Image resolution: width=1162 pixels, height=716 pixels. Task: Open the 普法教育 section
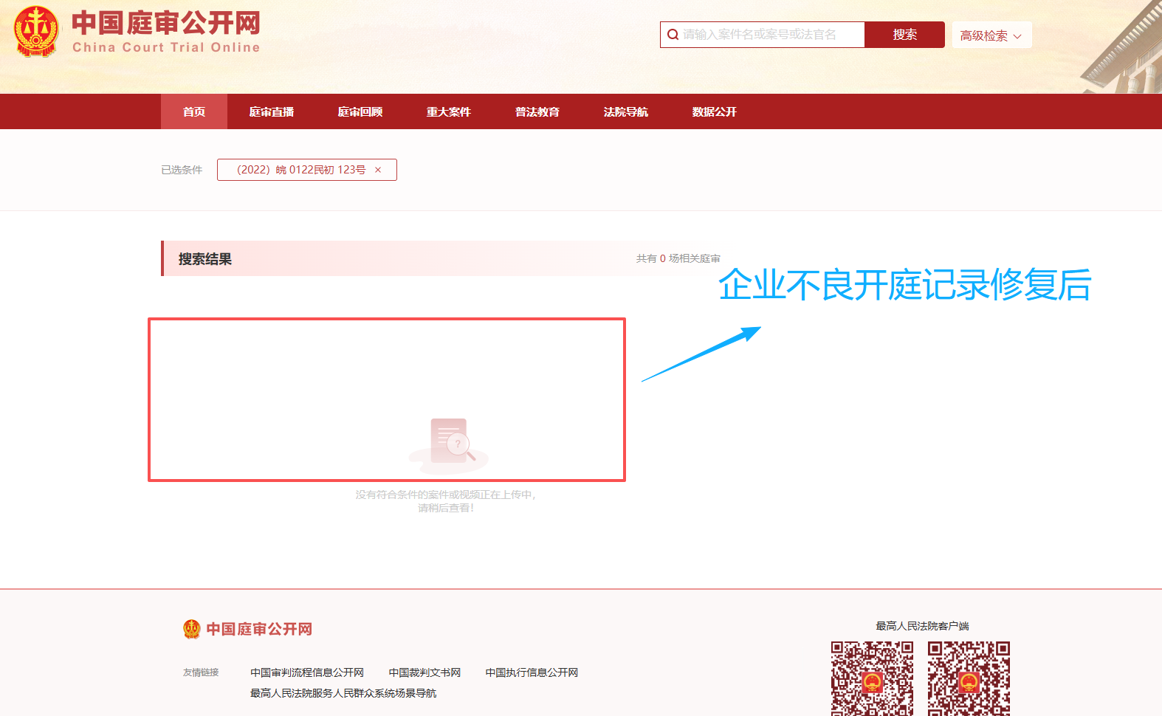pyautogui.click(x=537, y=112)
